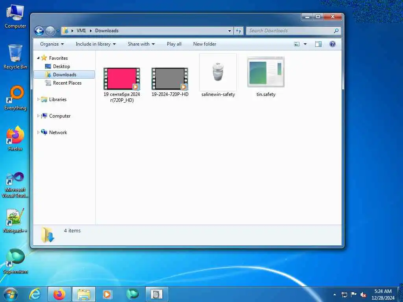Click Downloads folder icon in details pane

[x=48, y=235]
